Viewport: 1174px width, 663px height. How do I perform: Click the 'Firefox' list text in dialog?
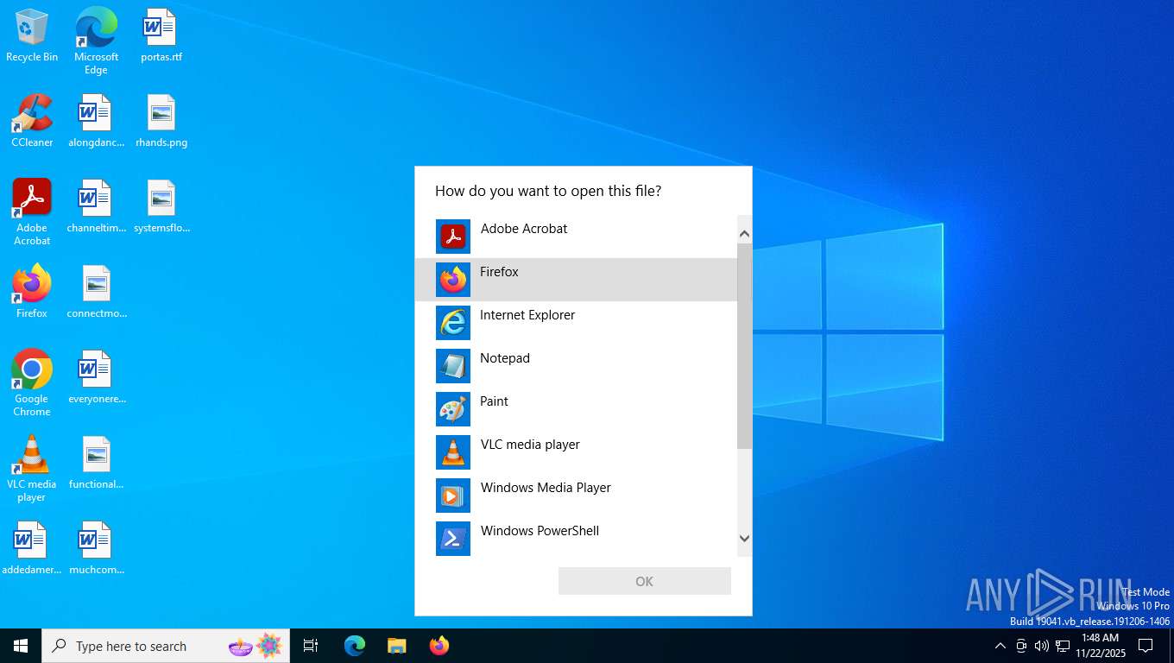click(499, 272)
